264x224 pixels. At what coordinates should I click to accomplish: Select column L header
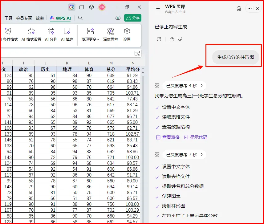click(x=89, y=63)
